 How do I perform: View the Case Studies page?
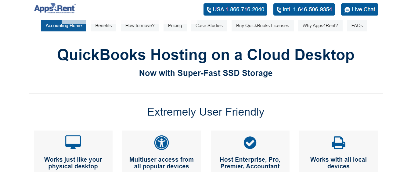point(209,26)
